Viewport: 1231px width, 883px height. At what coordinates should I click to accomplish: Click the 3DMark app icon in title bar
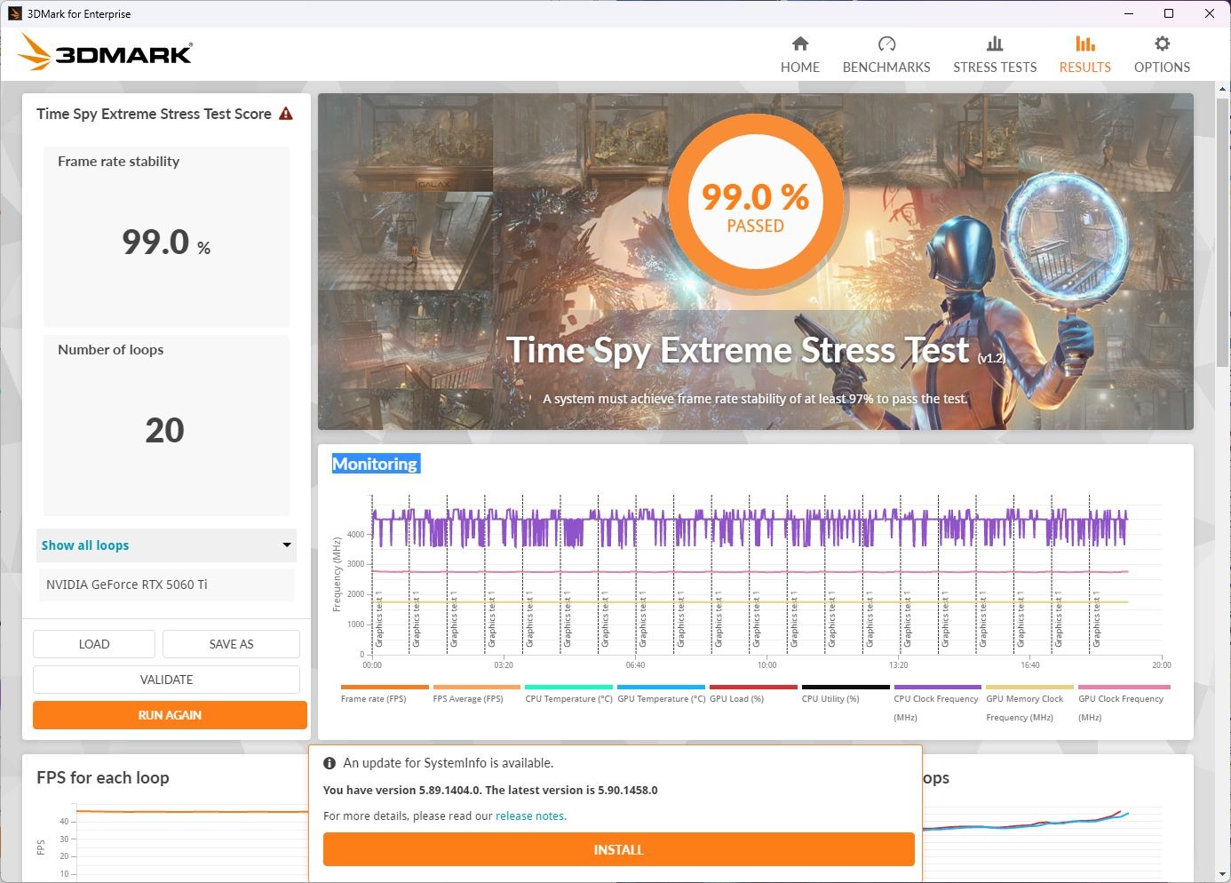point(14,13)
